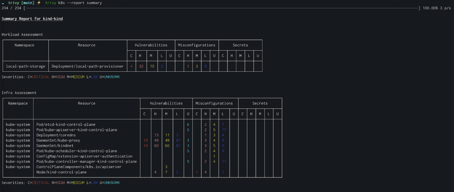The image size is (454, 192).
Task: Click the [main] git branch label
Action: (x=28, y=3)
